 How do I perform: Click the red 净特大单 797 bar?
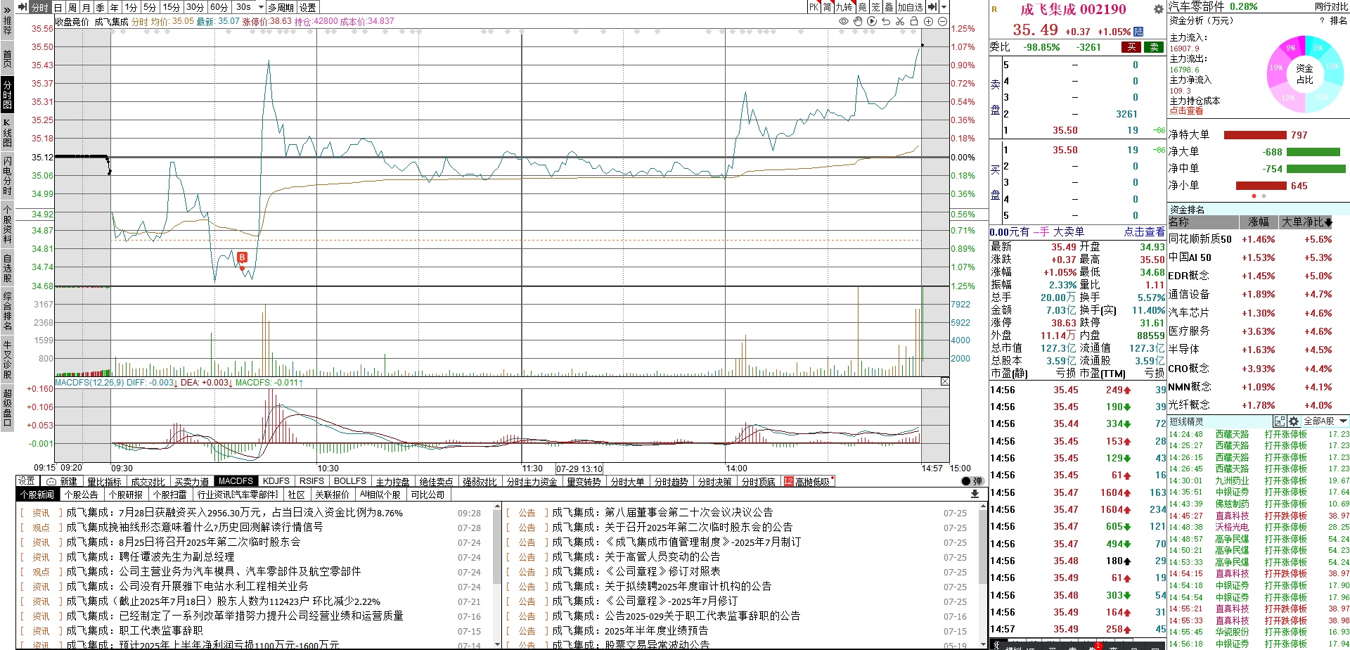click(x=1255, y=135)
